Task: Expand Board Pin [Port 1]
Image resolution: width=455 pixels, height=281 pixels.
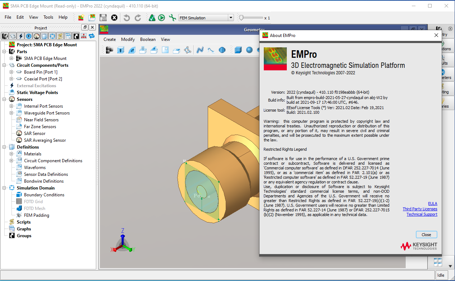Action: point(12,72)
